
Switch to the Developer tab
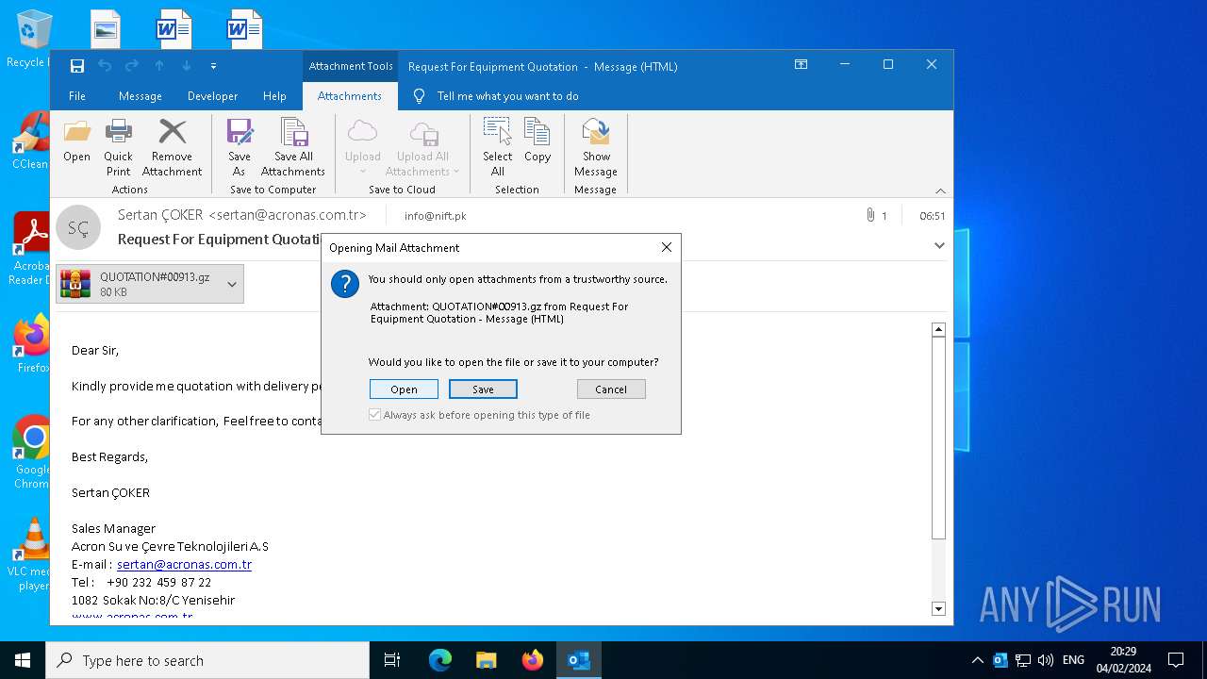click(212, 96)
